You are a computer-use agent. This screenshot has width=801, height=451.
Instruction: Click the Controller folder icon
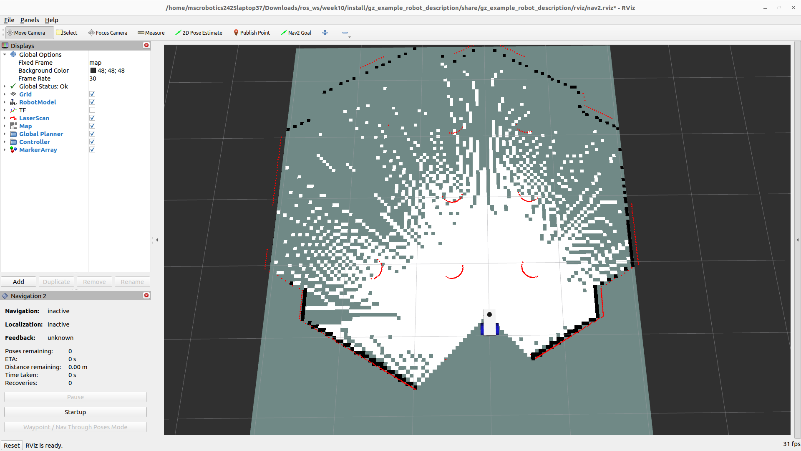tap(13, 142)
